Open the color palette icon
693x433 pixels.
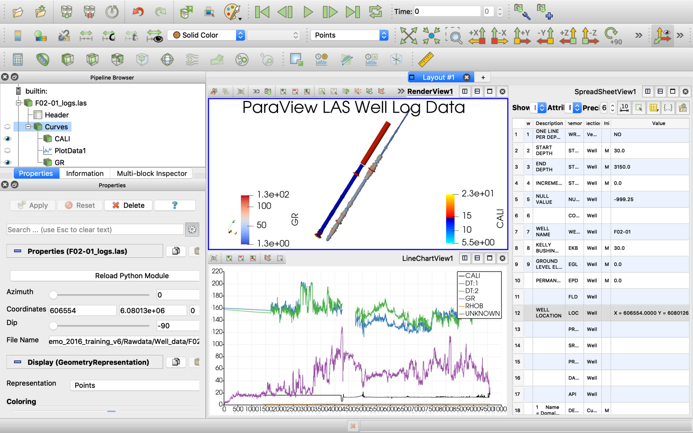(x=232, y=12)
